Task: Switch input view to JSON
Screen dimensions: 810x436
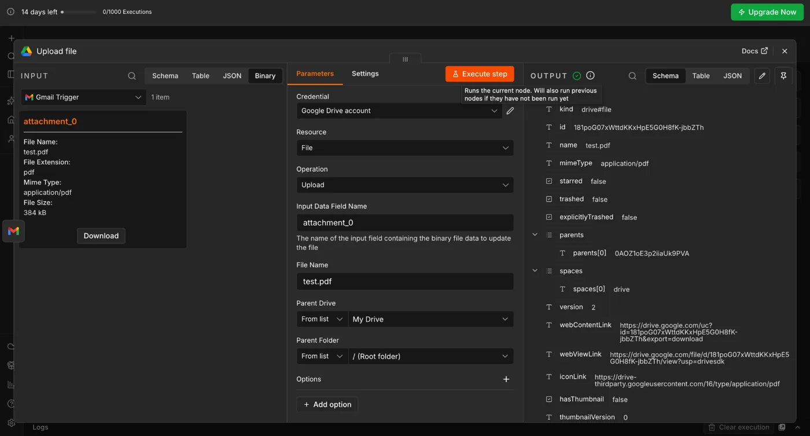Action: point(232,76)
